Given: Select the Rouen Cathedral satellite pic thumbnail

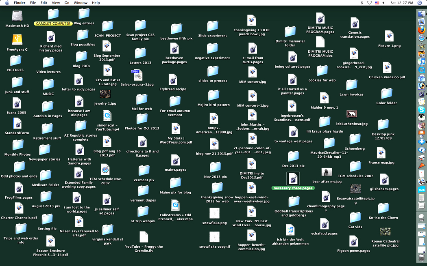Looking at the screenshot, I should [385, 232].
